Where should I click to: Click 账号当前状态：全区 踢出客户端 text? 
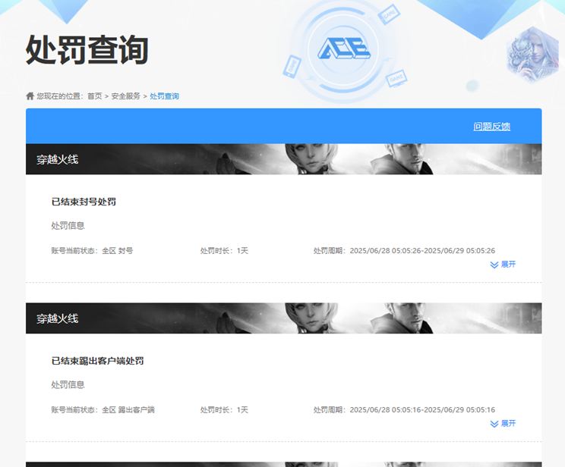click(103, 409)
